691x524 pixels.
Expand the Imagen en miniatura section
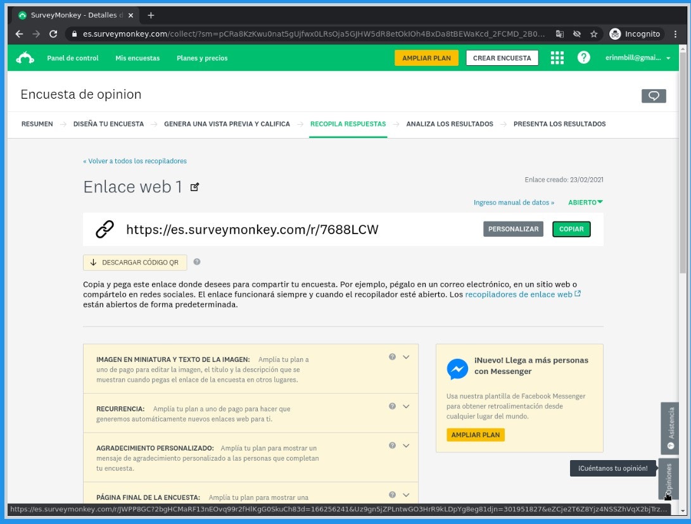[406, 357]
